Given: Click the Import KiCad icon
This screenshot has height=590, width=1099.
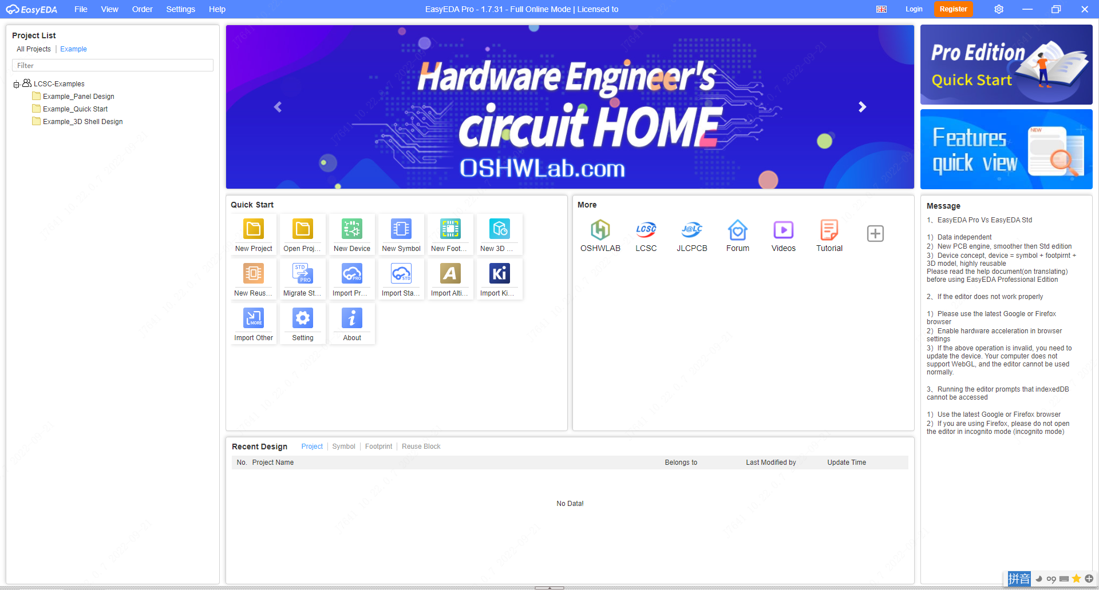Looking at the screenshot, I should pos(500,274).
